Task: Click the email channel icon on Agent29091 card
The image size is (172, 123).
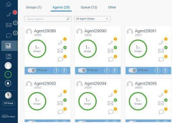Action: [161, 51]
